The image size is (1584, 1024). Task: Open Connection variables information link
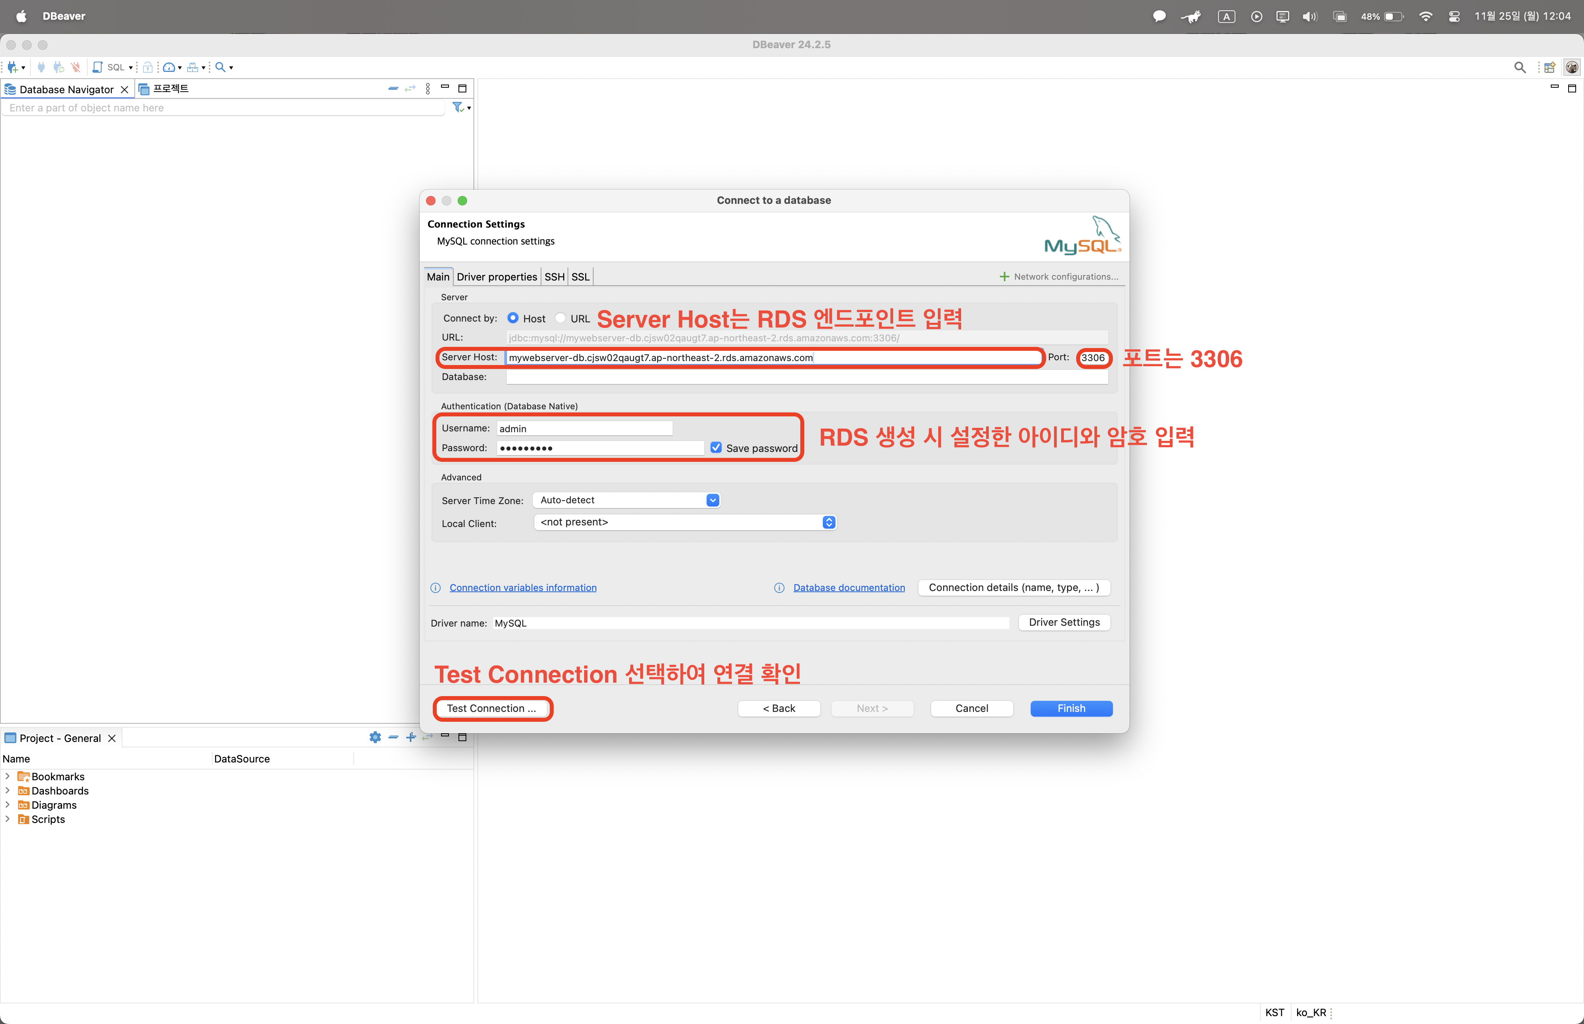[523, 588]
